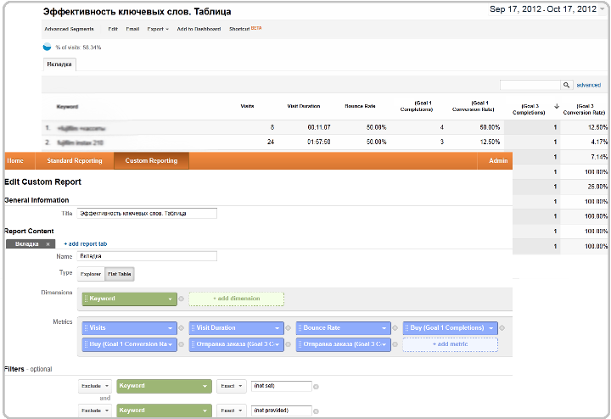Click the (Goal 1 Conversion Rate) column header
The width and height of the screenshot is (611, 419).
pos(473,106)
